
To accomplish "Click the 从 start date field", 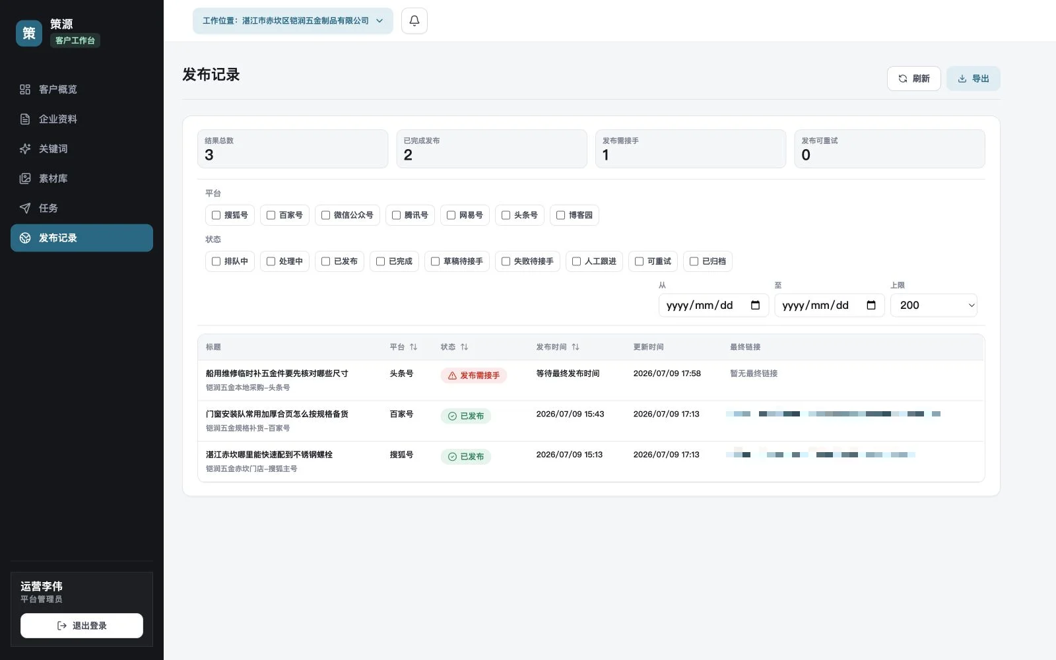I will click(x=713, y=305).
